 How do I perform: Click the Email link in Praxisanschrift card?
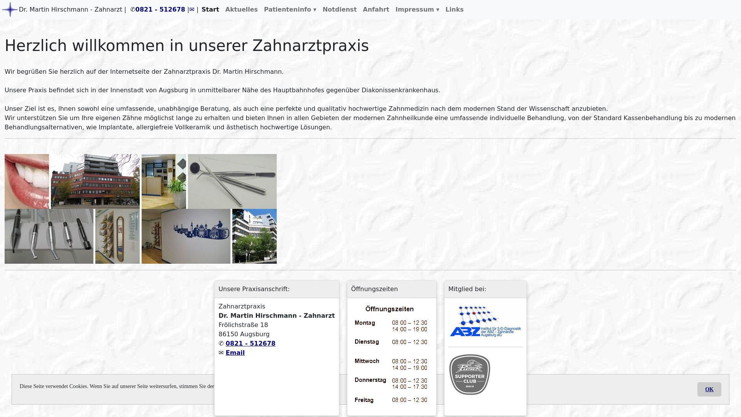point(235,353)
